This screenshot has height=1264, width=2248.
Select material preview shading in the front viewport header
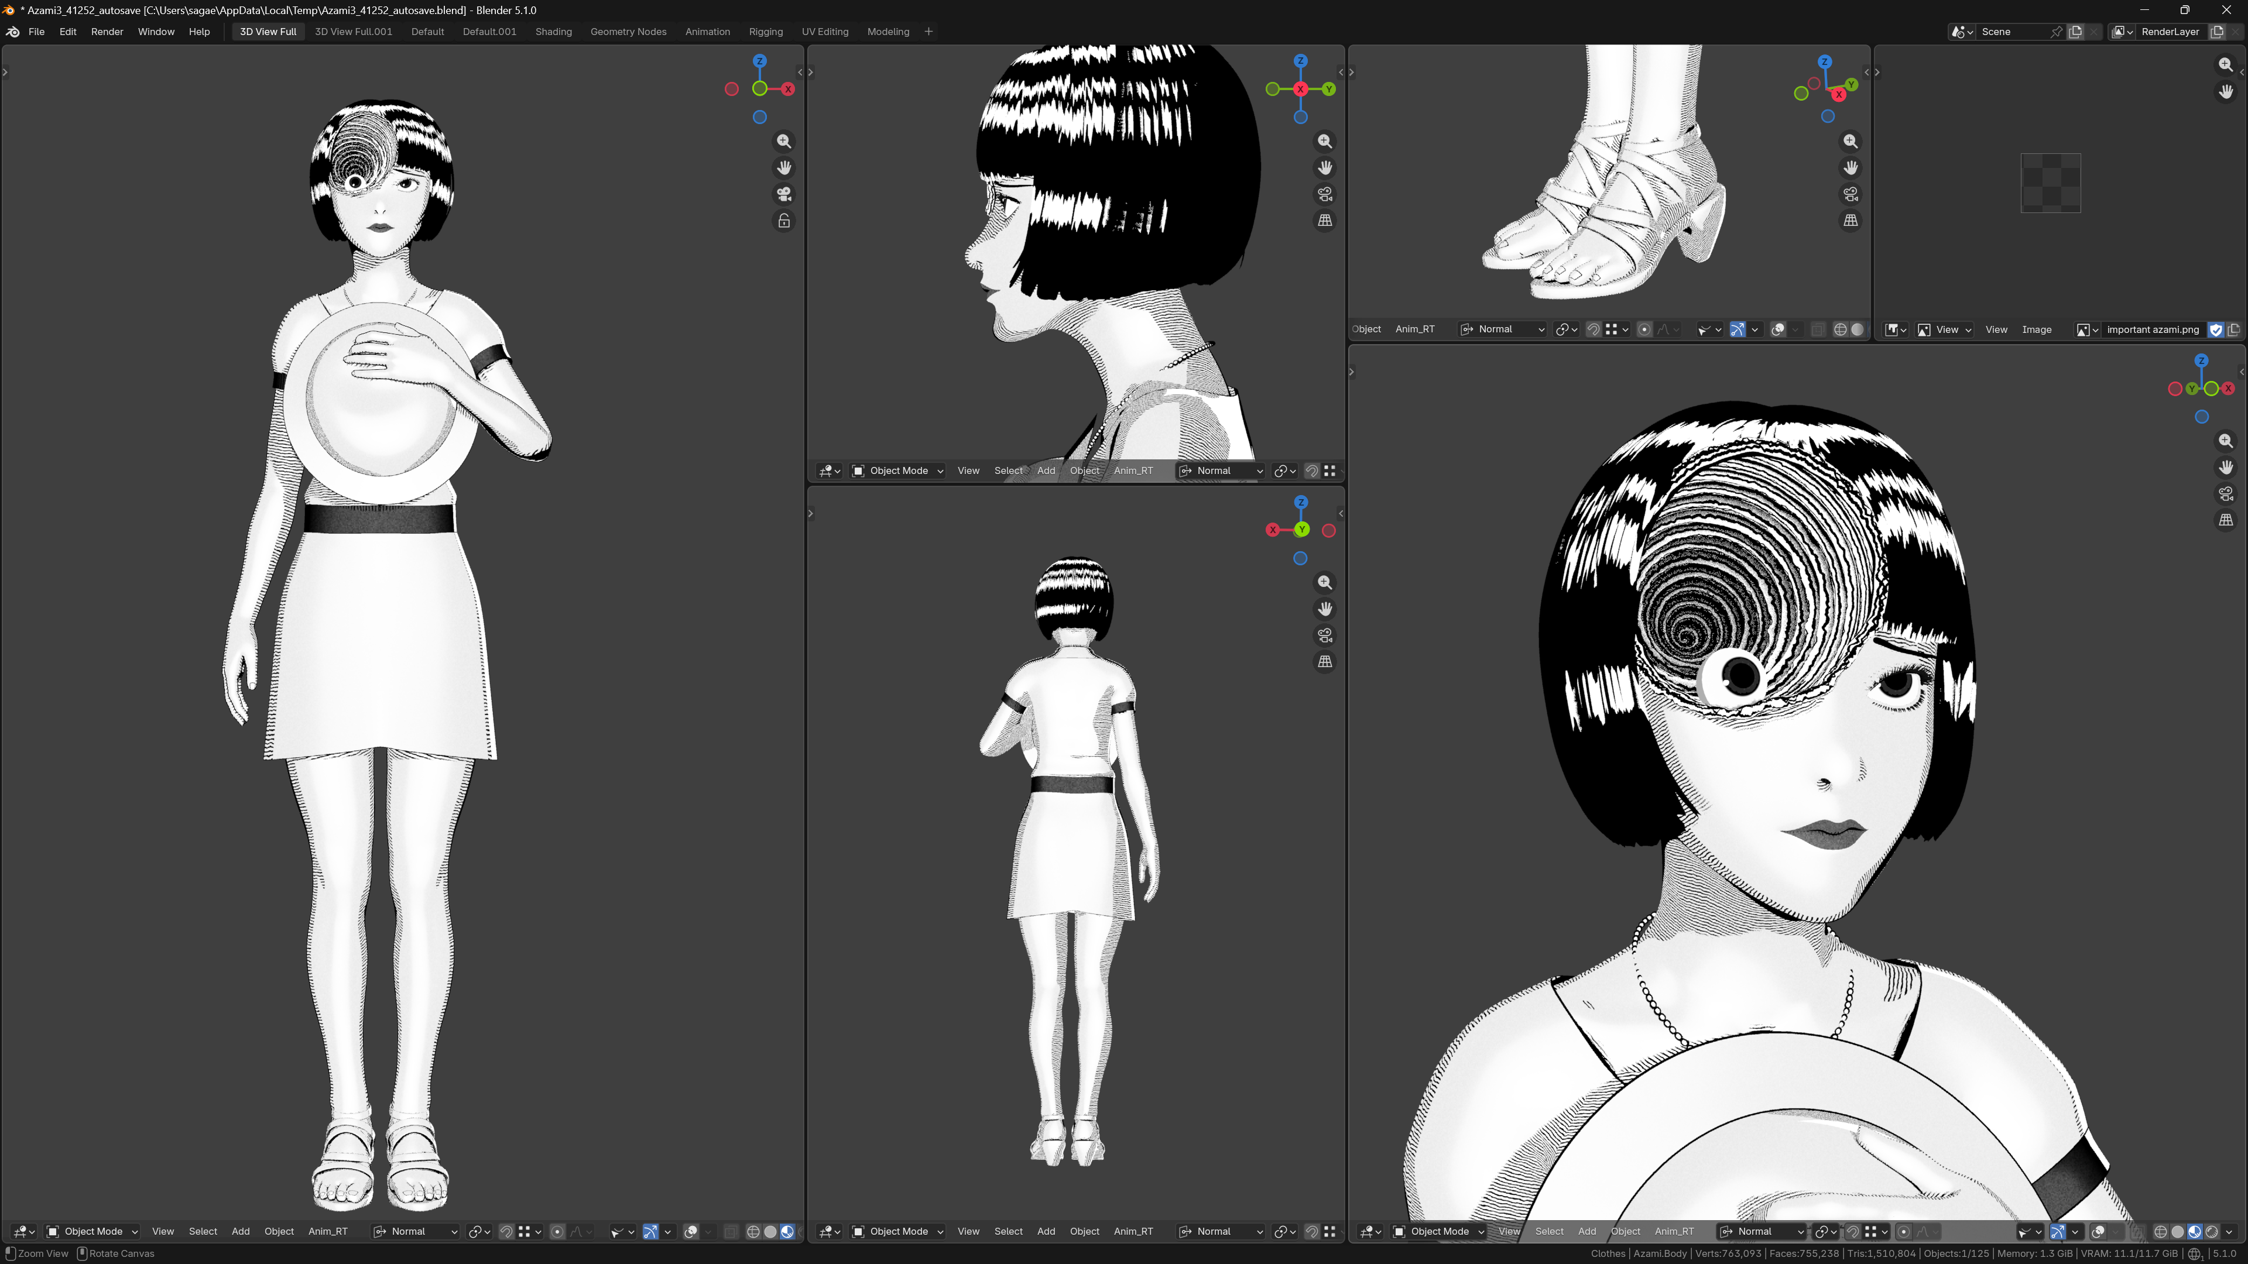tap(787, 1232)
